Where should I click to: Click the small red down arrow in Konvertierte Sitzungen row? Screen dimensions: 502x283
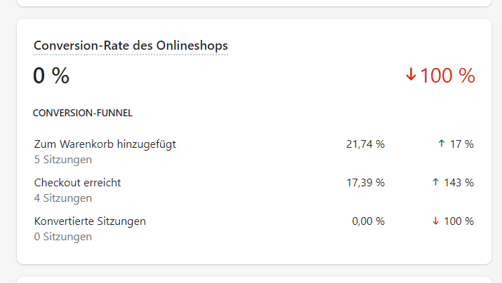point(435,221)
